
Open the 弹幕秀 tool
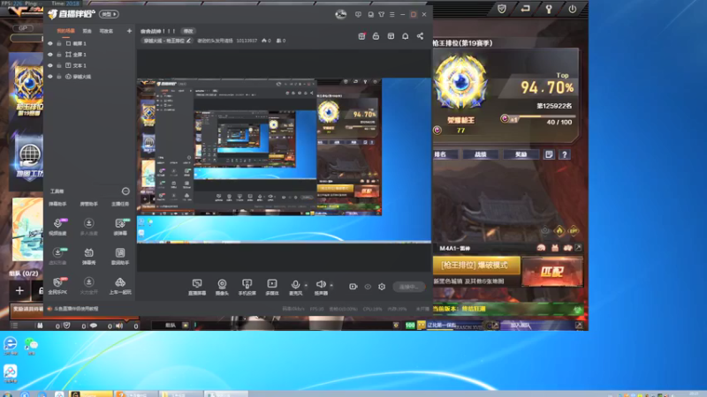[x=89, y=256]
